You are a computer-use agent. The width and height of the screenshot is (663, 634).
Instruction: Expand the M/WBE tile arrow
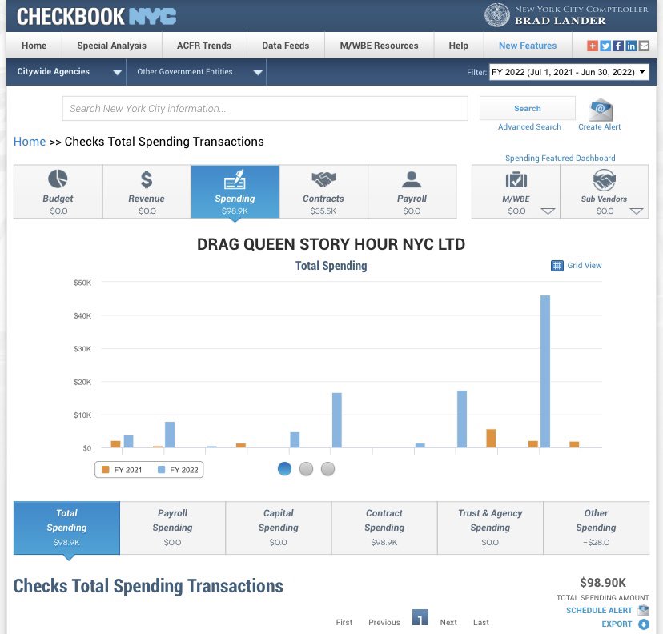[548, 211]
